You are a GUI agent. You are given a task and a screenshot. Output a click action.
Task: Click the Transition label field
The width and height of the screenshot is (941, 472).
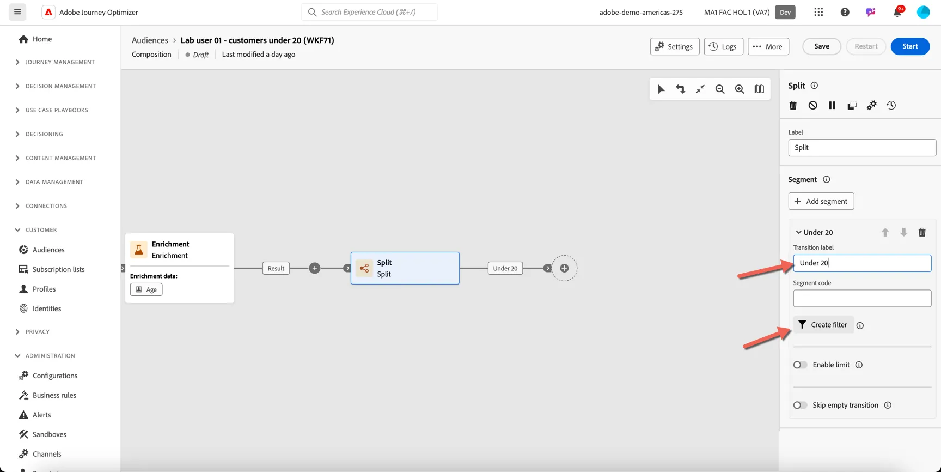click(x=862, y=263)
